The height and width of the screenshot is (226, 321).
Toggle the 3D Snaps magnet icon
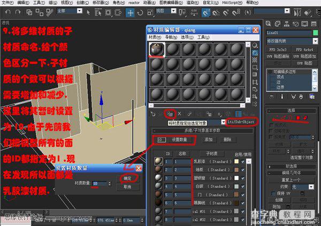pos(205,13)
